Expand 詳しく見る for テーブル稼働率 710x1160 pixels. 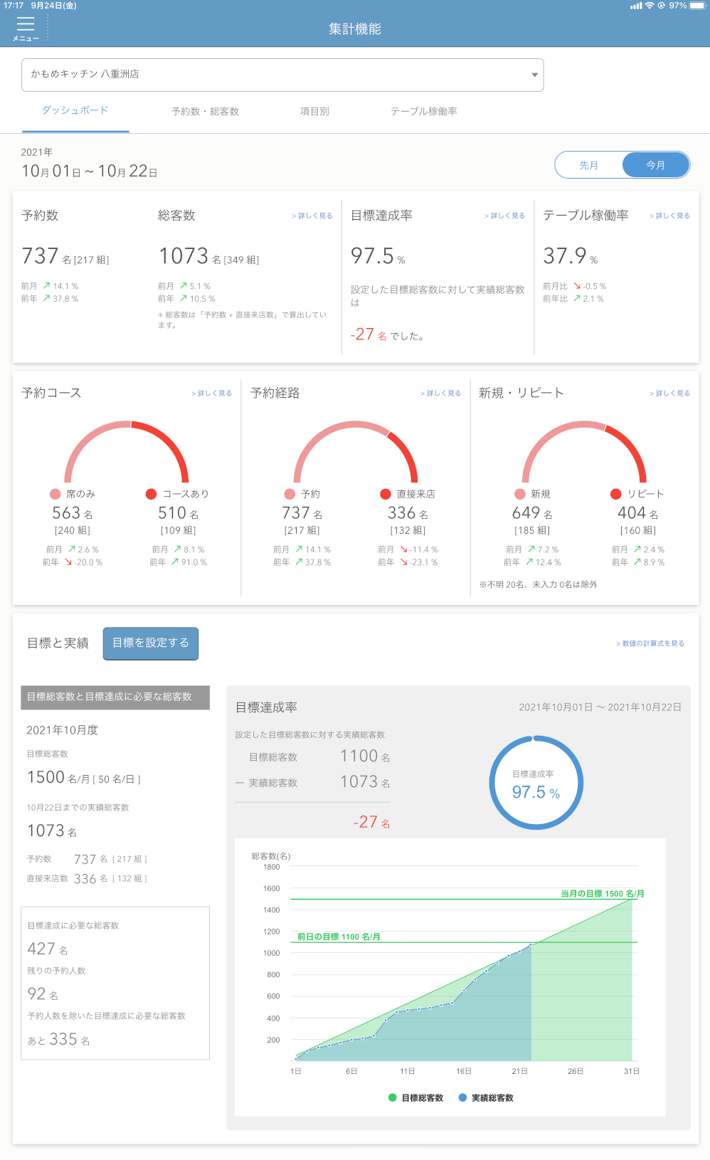tap(669, 216)
